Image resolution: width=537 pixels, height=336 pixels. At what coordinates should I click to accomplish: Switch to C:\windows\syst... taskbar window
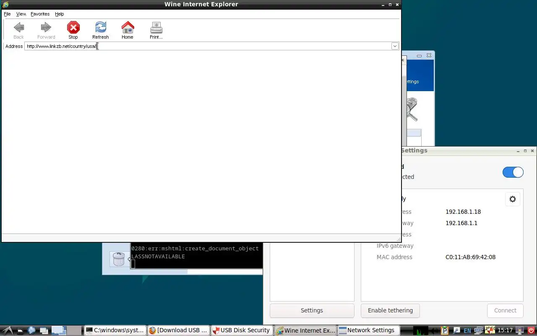(x=115, y=331)
